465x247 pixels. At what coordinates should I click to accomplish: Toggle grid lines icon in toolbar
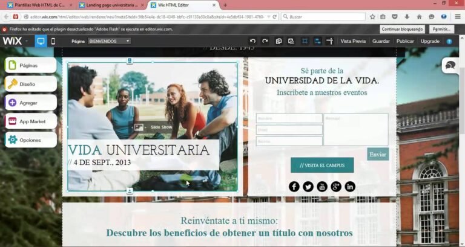305,41
